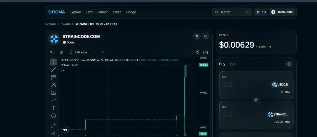Screen dimensions: 317x137
Task: Collapse the Volume indicator legend
Action: 64,70
